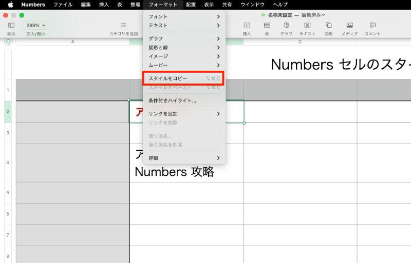
Task: Open the 表 menu in menu bar
Action: 120,5
